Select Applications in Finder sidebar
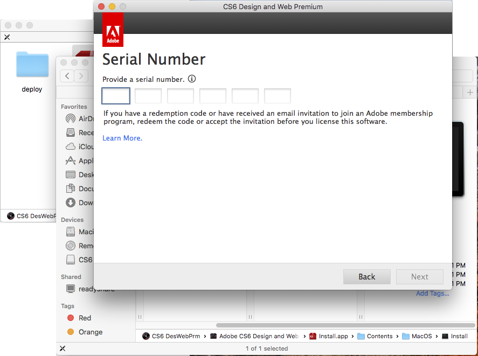This screenshot has height=356, width=478. coord(80,160)
